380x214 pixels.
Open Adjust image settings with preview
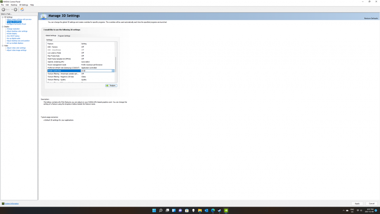(19, 19)
